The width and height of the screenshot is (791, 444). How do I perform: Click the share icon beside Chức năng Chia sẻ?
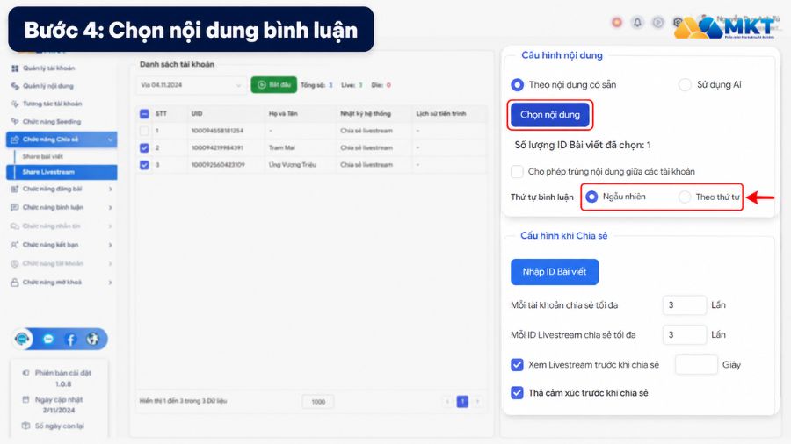pos(15,140)
